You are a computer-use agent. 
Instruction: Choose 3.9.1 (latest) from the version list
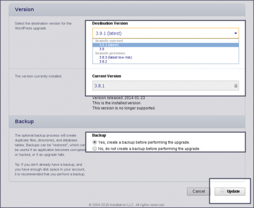[166, 45]
